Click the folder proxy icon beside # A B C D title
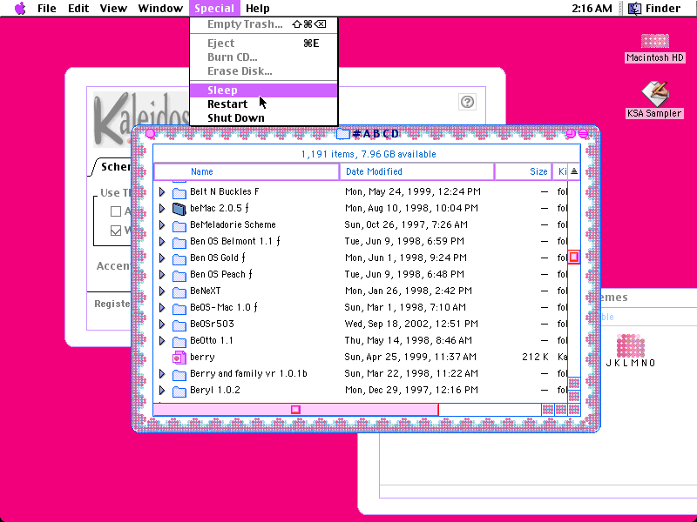 tap(342, 134)
